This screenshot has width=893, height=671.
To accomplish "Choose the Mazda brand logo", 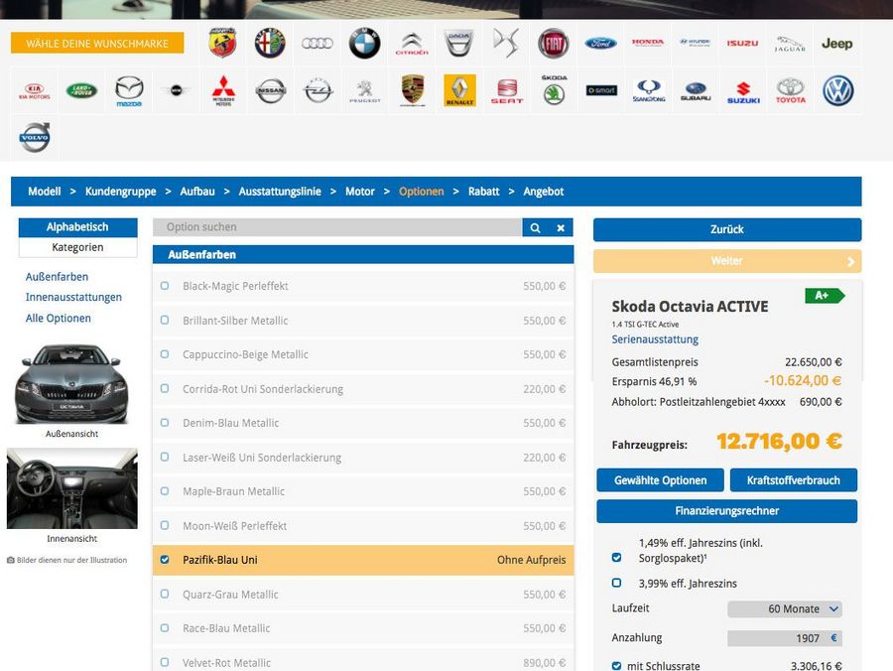I will click(x=129, y=91).
